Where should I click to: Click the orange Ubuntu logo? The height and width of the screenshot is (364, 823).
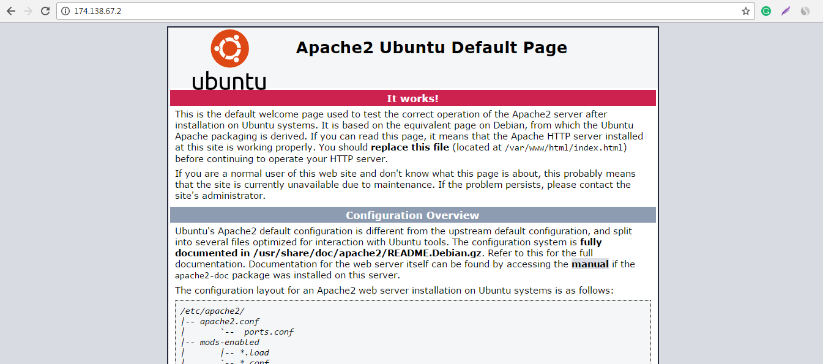coord(229,49)
